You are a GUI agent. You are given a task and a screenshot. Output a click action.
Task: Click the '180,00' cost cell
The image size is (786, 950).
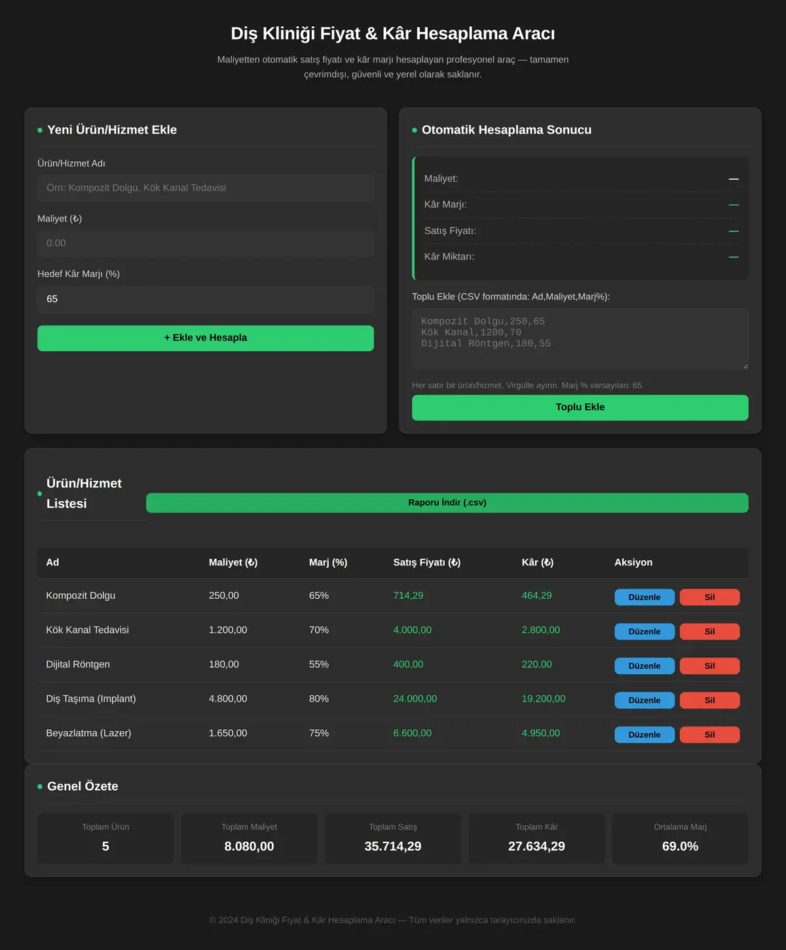click(x=224, y=664)
